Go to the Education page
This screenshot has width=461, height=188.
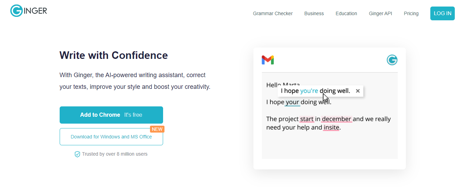click(x=346, y=13)
